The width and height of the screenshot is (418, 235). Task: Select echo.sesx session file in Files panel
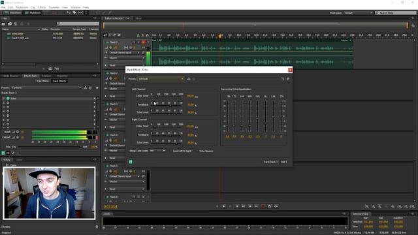click(18, 34)
